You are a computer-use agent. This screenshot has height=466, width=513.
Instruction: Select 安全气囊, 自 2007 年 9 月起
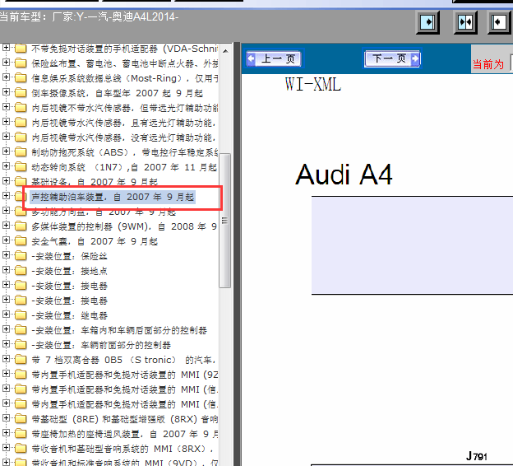pyautogui.click(x=95, y=241)
